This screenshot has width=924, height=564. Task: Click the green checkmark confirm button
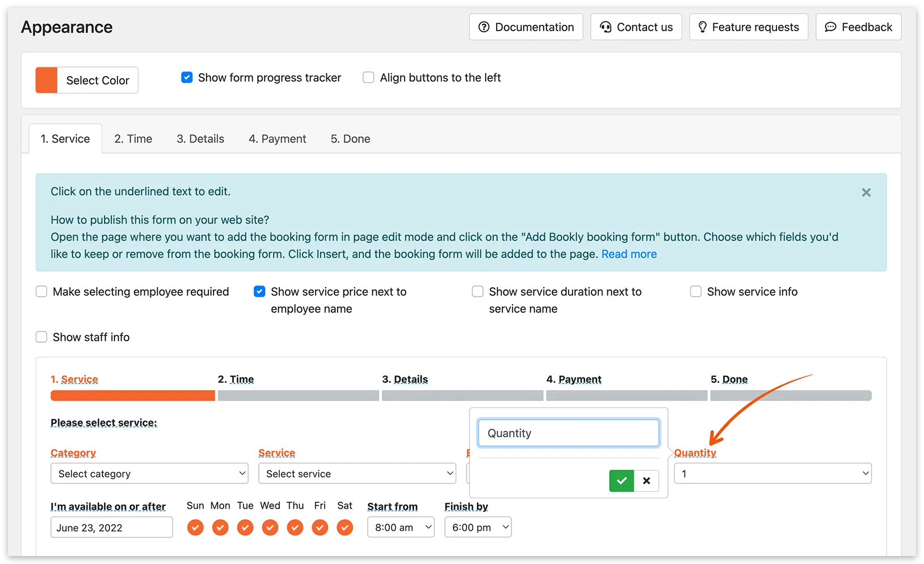[621, 481]
